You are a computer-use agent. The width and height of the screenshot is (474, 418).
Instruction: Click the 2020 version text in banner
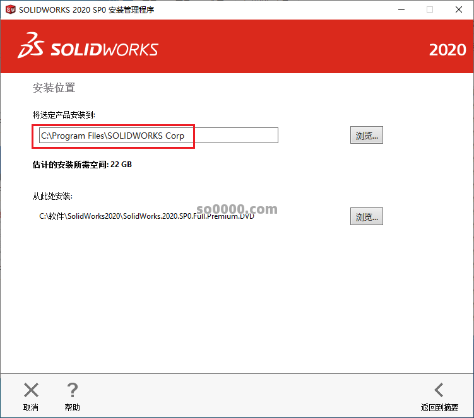[447, 50]
